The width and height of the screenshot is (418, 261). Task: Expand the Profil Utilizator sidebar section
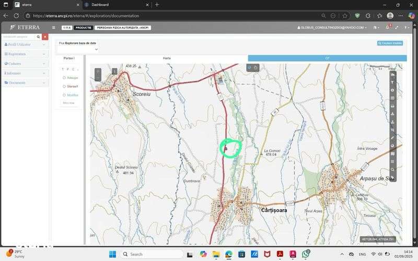point(25,44)
